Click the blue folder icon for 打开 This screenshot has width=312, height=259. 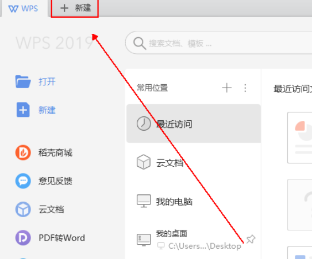point(23,81)
